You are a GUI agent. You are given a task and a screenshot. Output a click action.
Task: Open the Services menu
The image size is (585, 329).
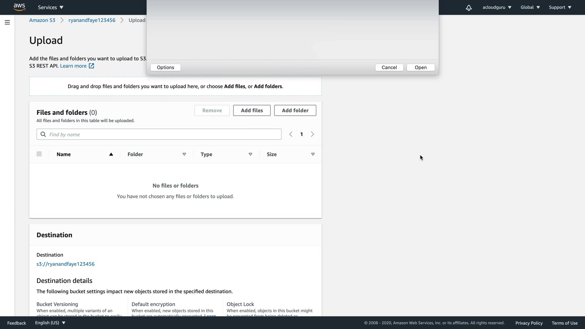[51, 7]
